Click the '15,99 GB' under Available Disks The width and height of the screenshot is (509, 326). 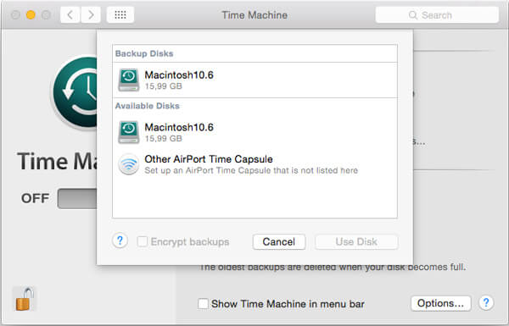[163, 139]
